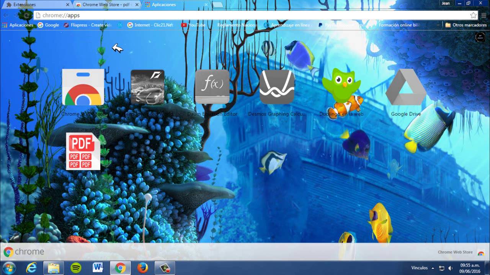The image size is (490, 275).
Task: Switch to Chrome in the taskbar
Action: (120, 268)
